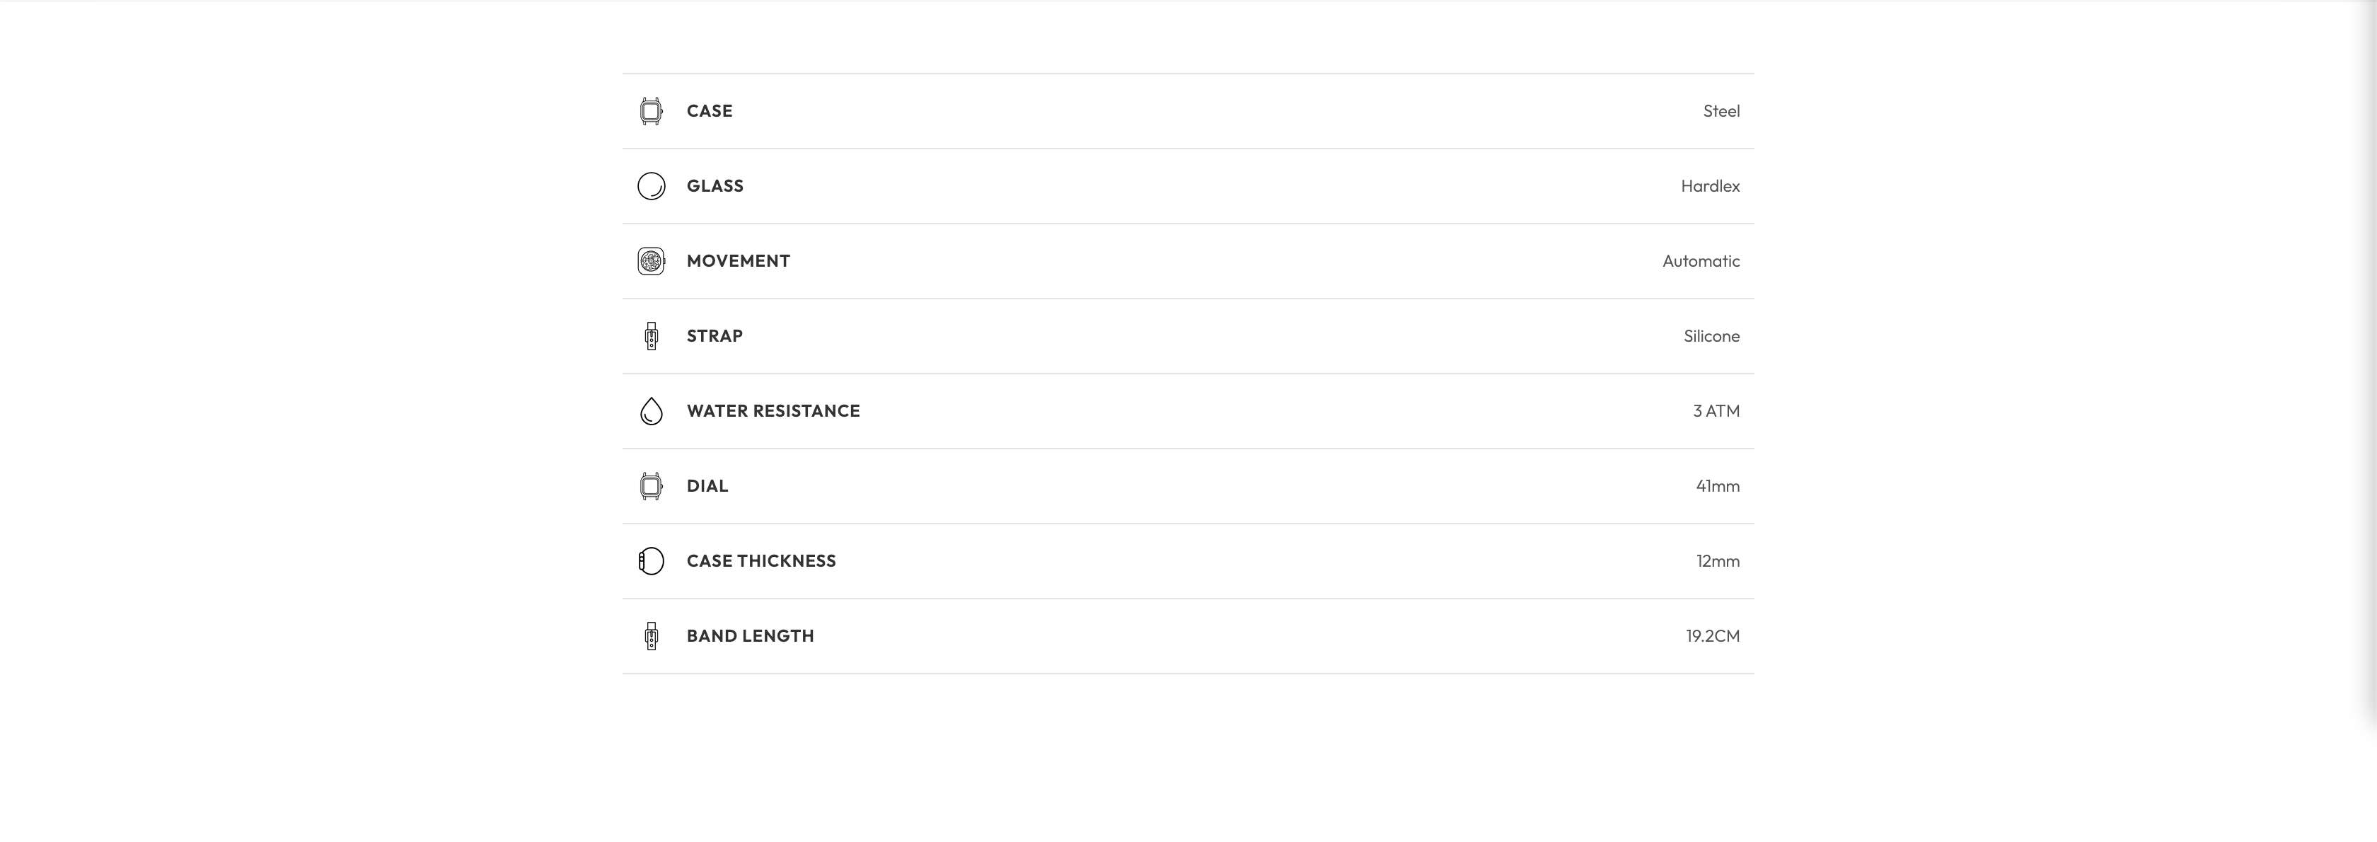This screenshot has height=842, width=2377.
Task: Click the Silicone strap value
Action: (1711, 336)
